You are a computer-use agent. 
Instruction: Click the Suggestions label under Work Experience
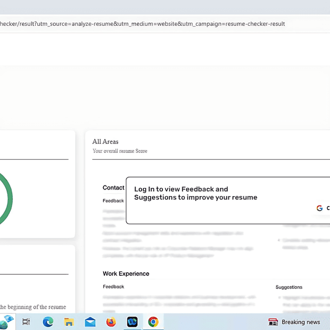(289, 287)
